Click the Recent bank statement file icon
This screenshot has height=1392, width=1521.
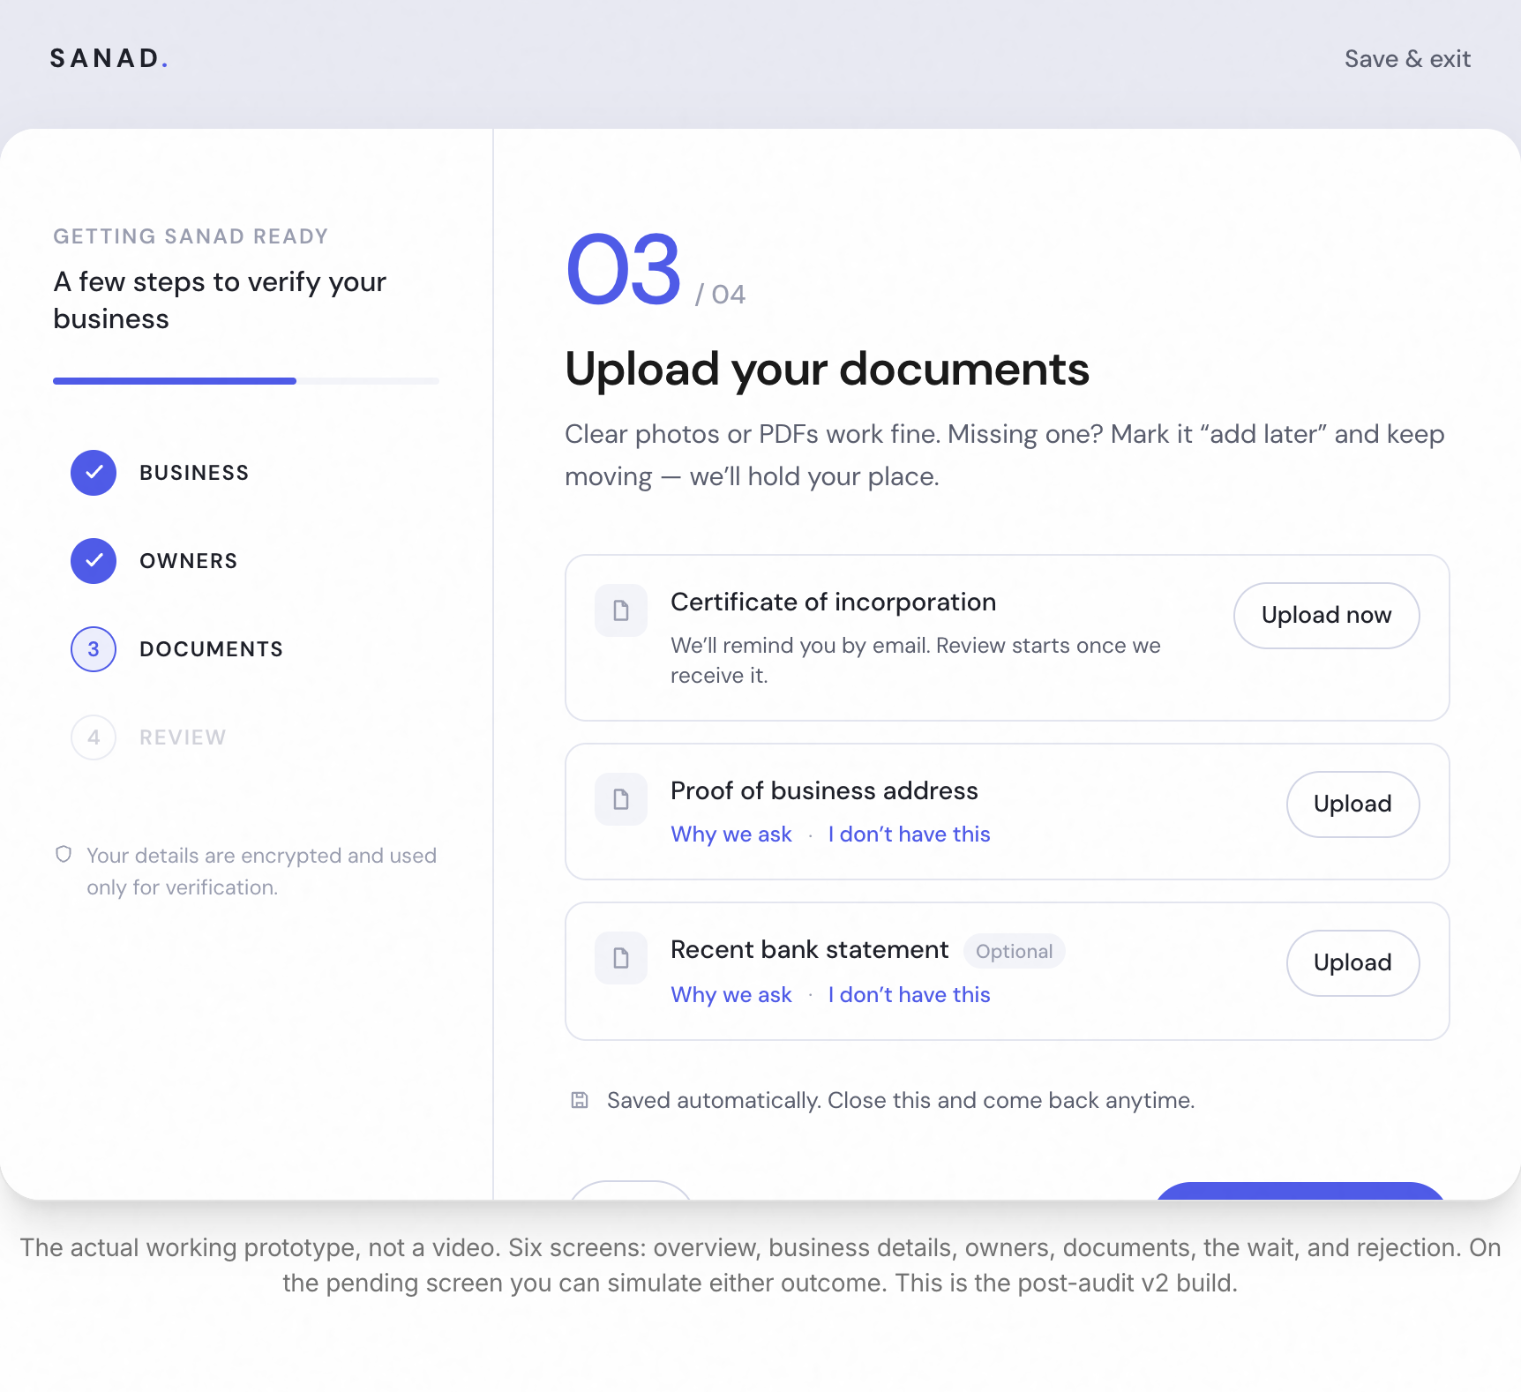(621, 958)
